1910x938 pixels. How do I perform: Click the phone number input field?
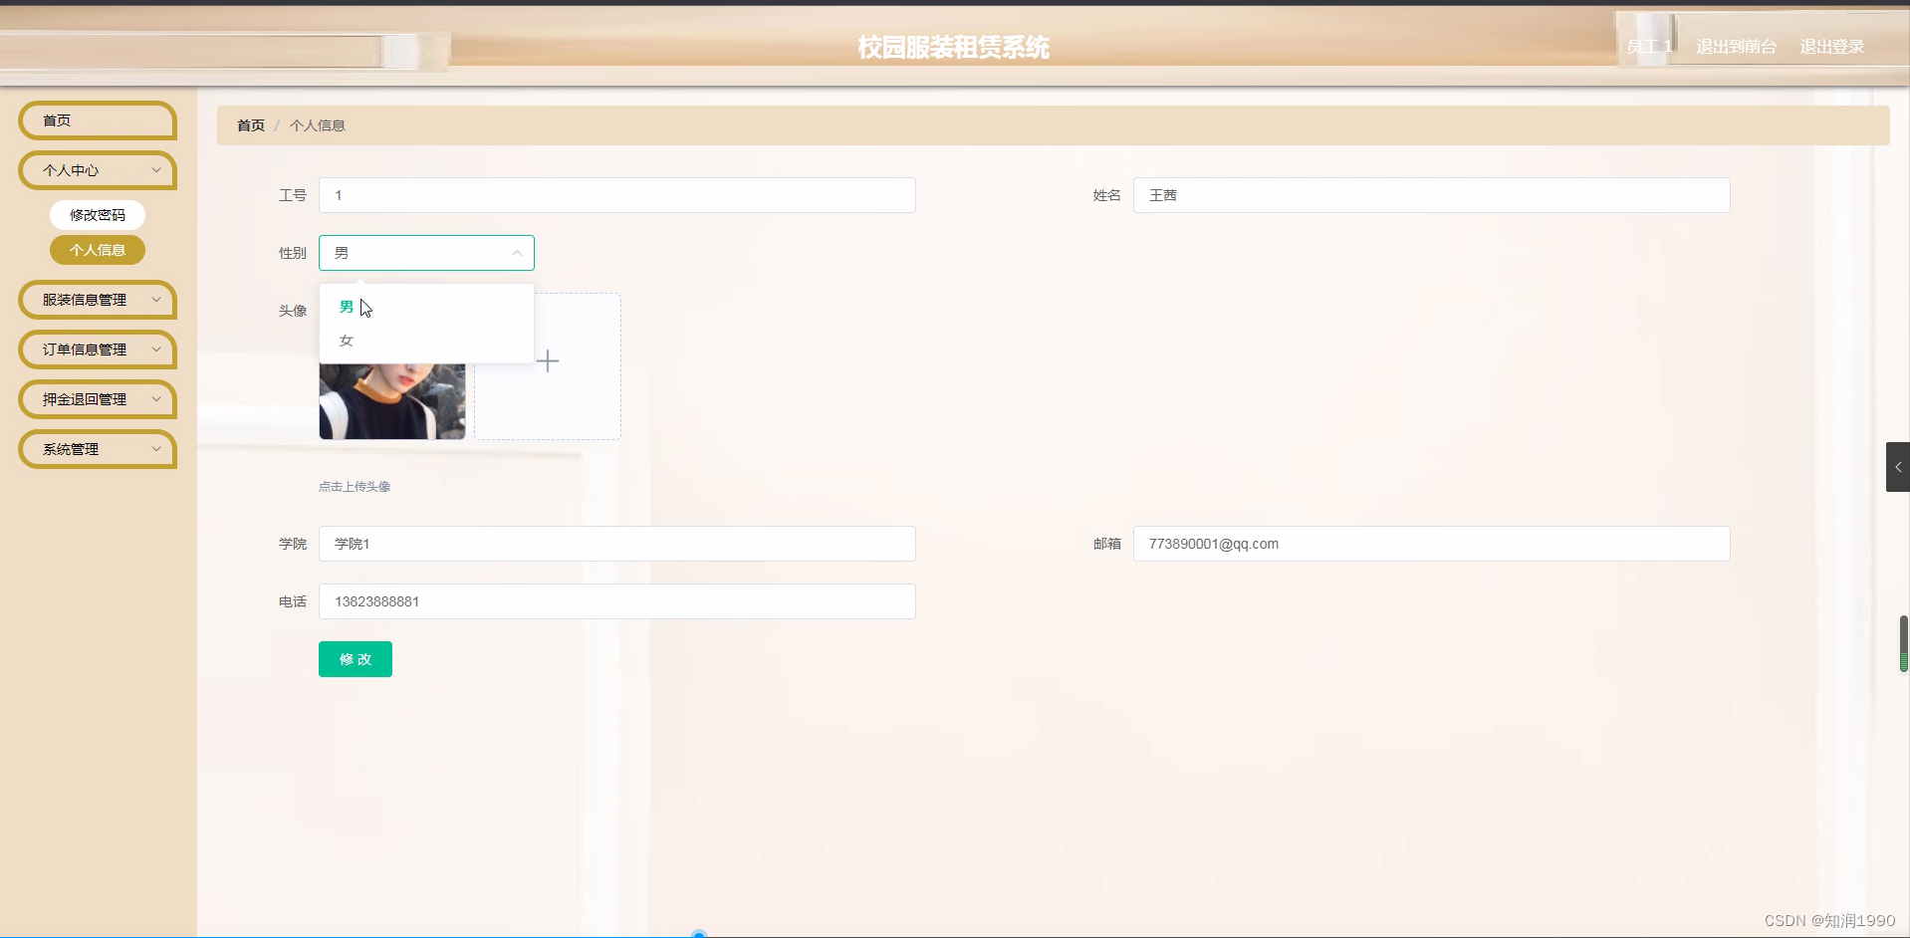[616, 601]
